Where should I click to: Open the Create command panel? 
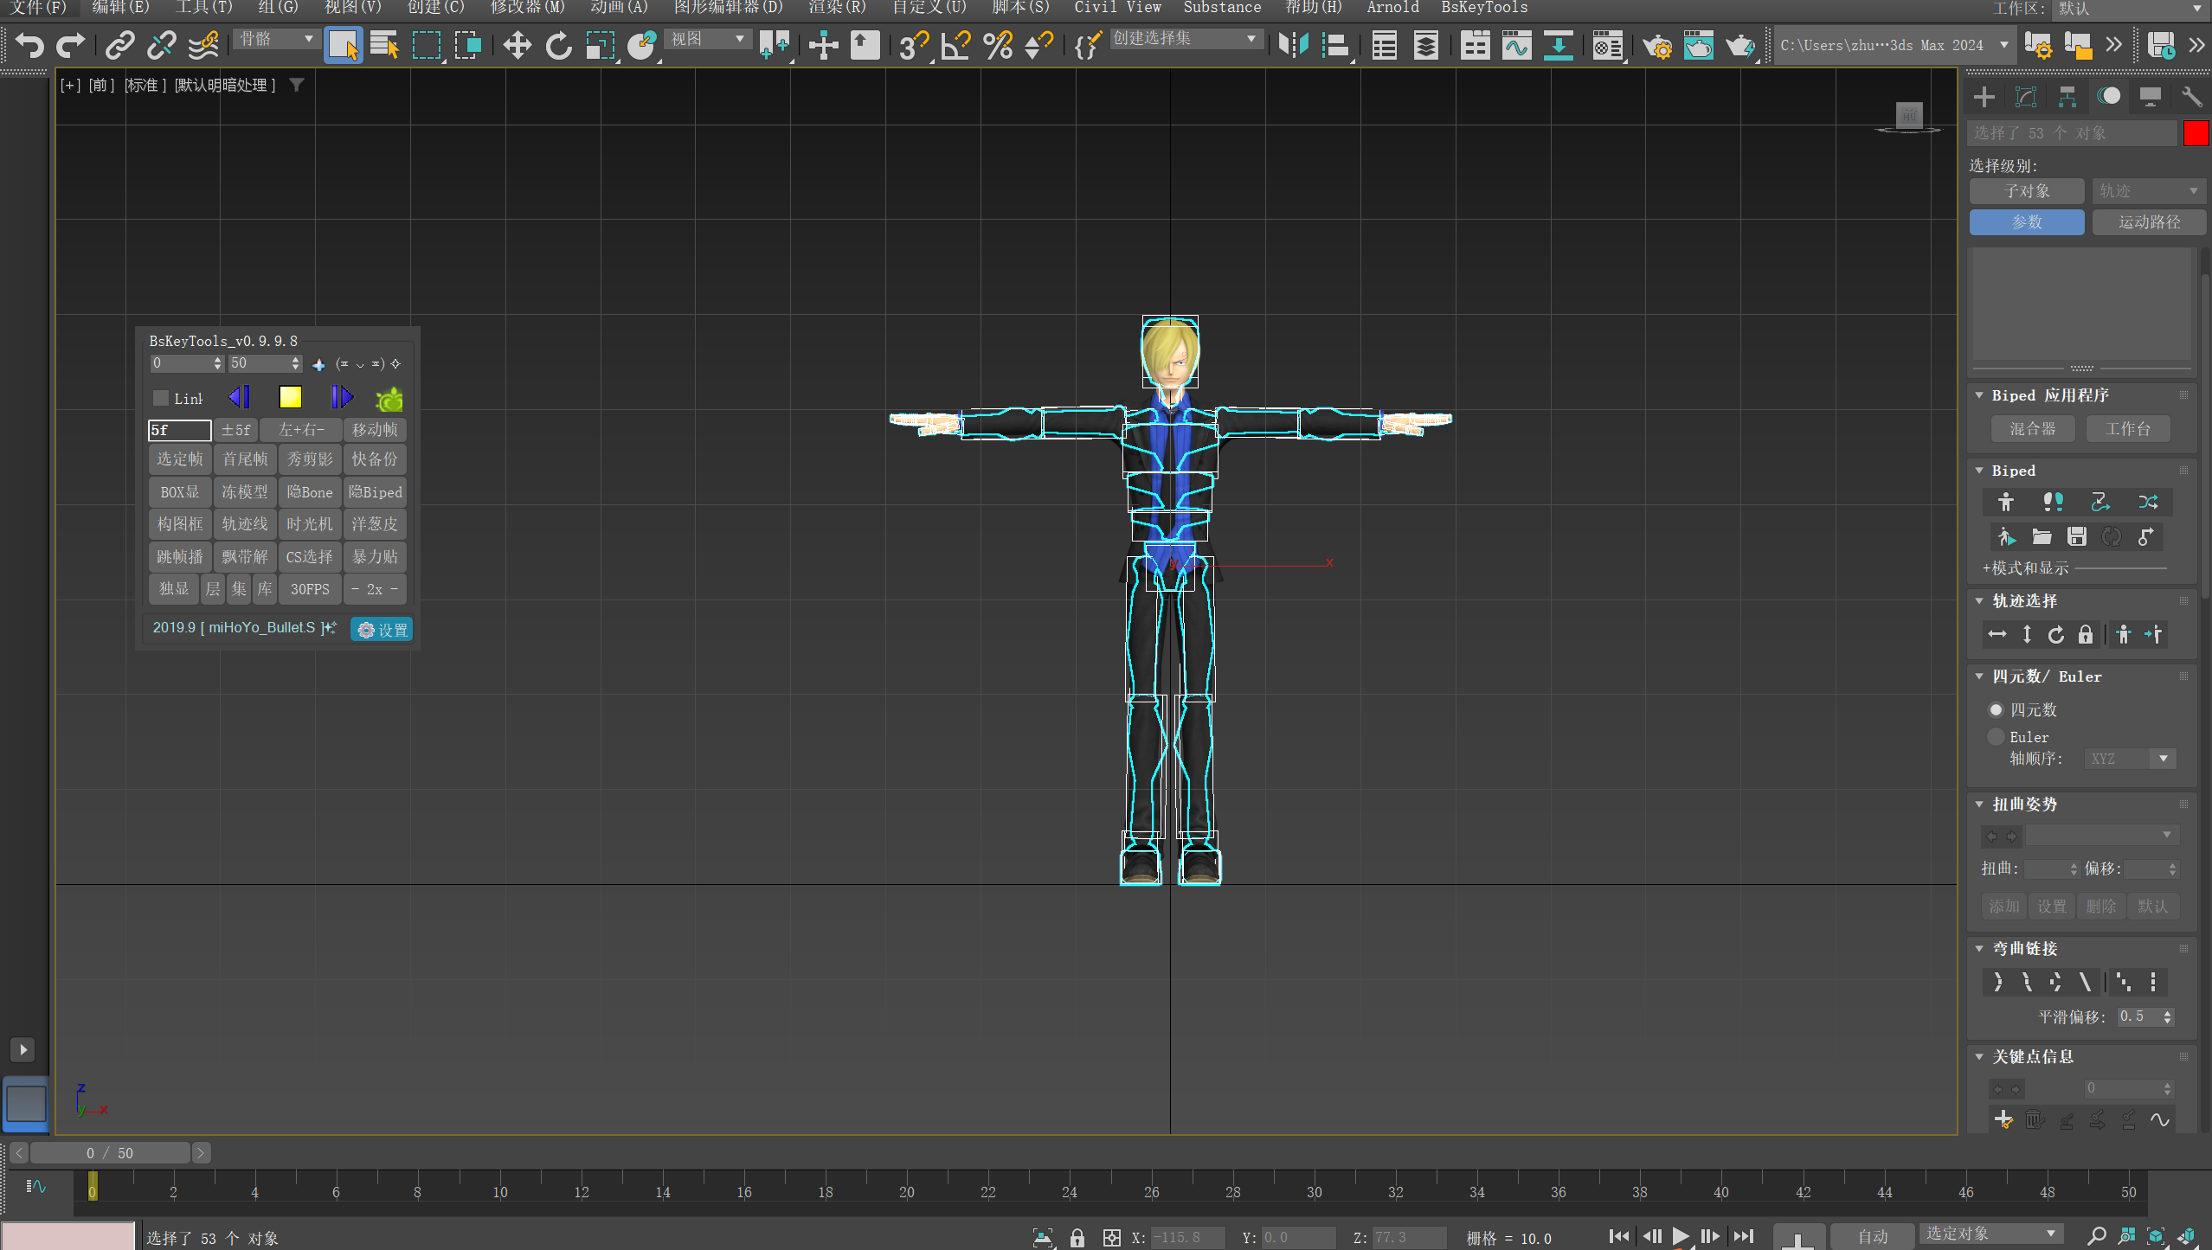pyautogui.click(x=1984, y=97)
